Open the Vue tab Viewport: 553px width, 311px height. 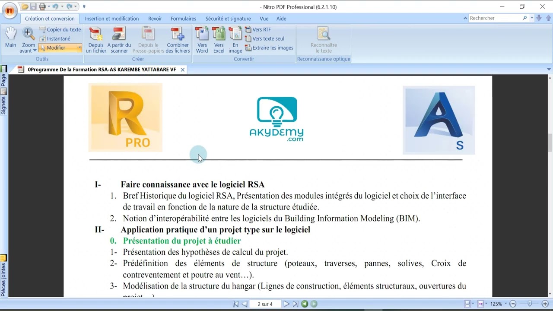(264, 19)
